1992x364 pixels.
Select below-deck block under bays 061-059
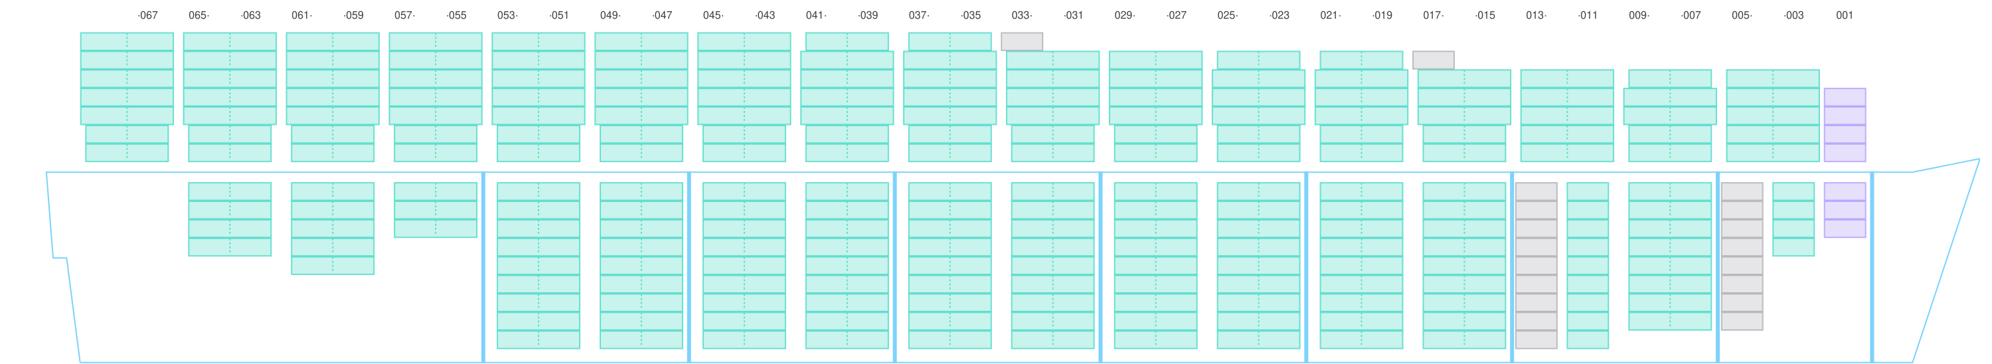333,228
